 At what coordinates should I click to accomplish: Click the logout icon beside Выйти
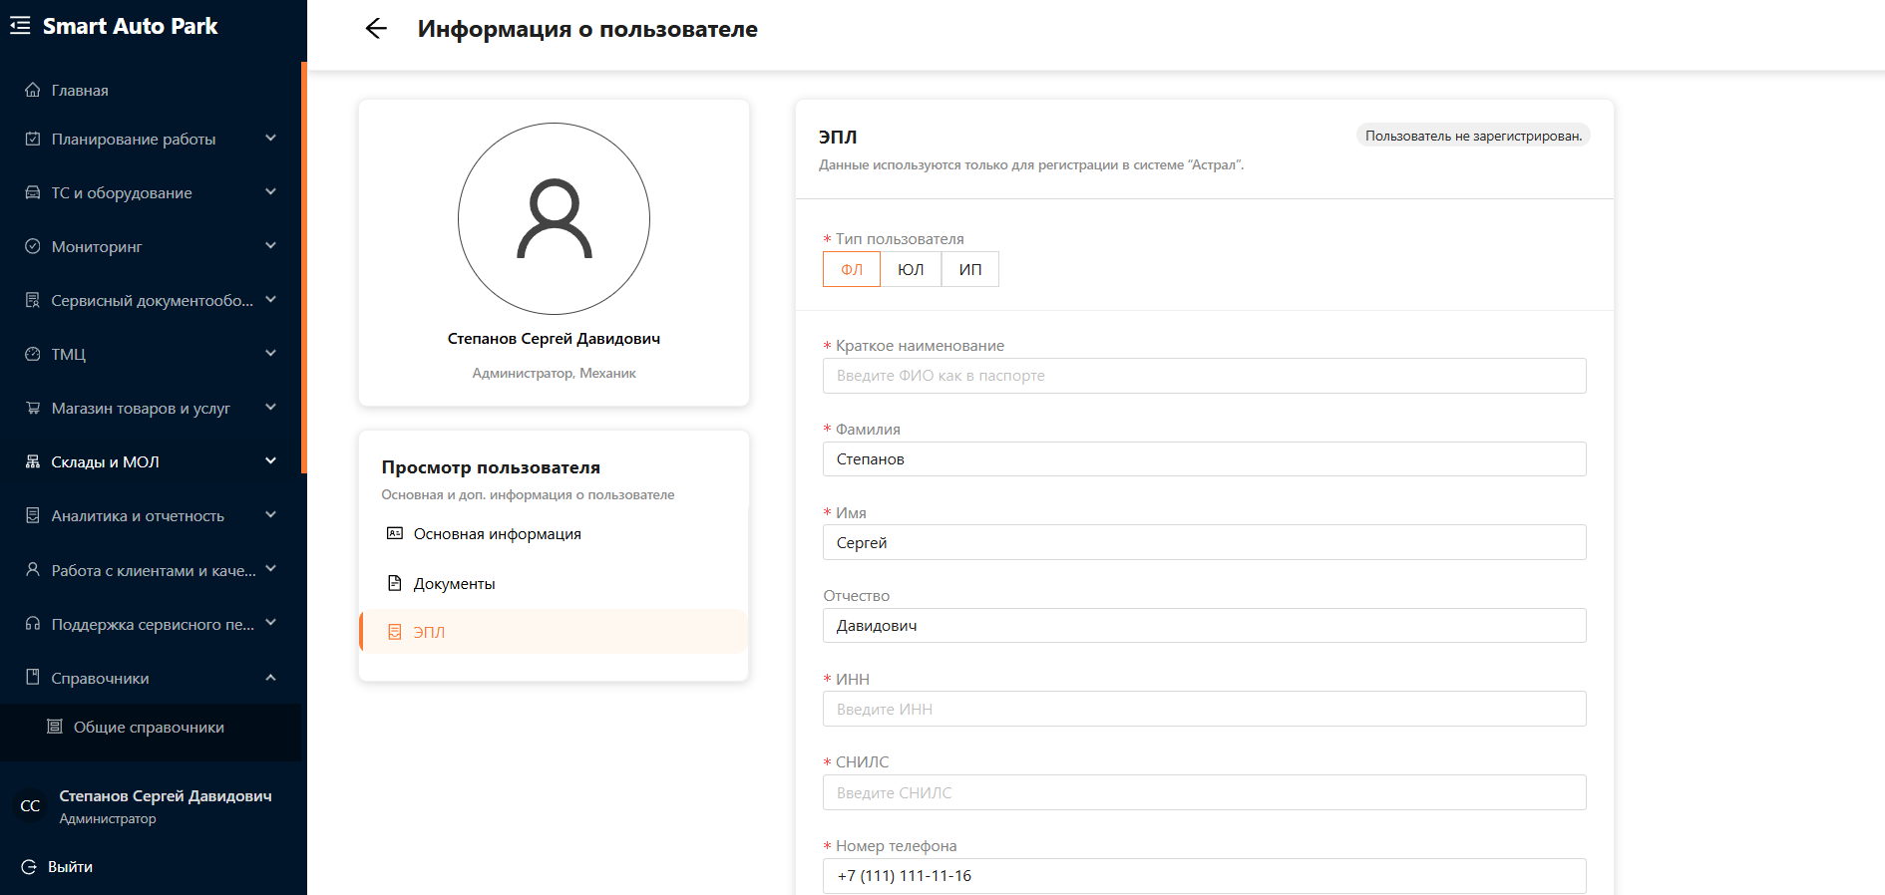pyautogui.click(x=29, y=867)
